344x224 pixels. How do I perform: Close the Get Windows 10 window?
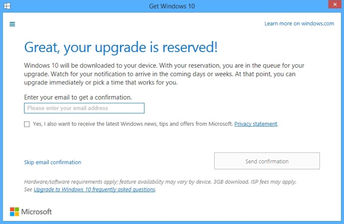pos(333,5)
